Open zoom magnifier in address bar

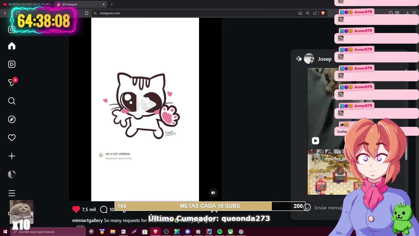click(308, 13)
